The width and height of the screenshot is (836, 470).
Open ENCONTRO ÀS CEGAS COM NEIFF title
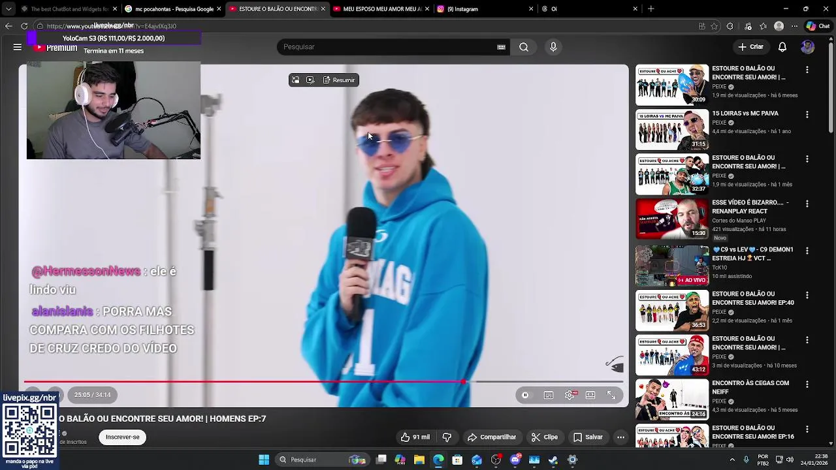[750, 388]
